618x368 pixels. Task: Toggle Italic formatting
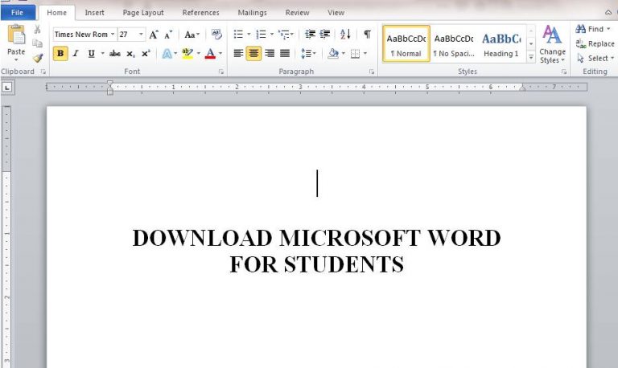point(76,54)
